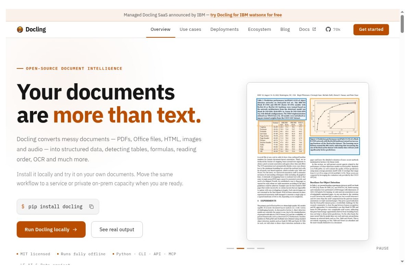Click the 'pip install docling' command text

click(55, 207)
